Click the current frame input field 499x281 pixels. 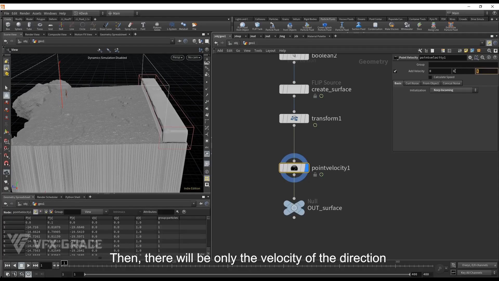46,265
